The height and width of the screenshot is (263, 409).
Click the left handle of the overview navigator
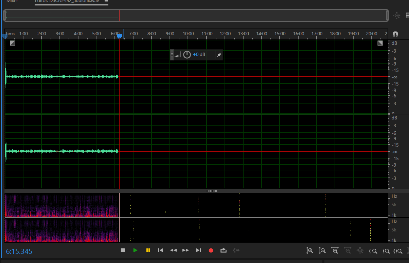click(5, 15)
